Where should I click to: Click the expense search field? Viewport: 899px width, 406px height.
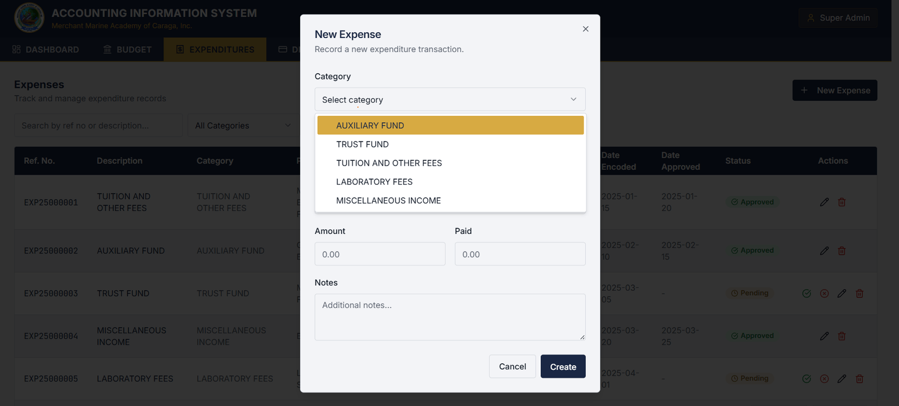point(98,125)
